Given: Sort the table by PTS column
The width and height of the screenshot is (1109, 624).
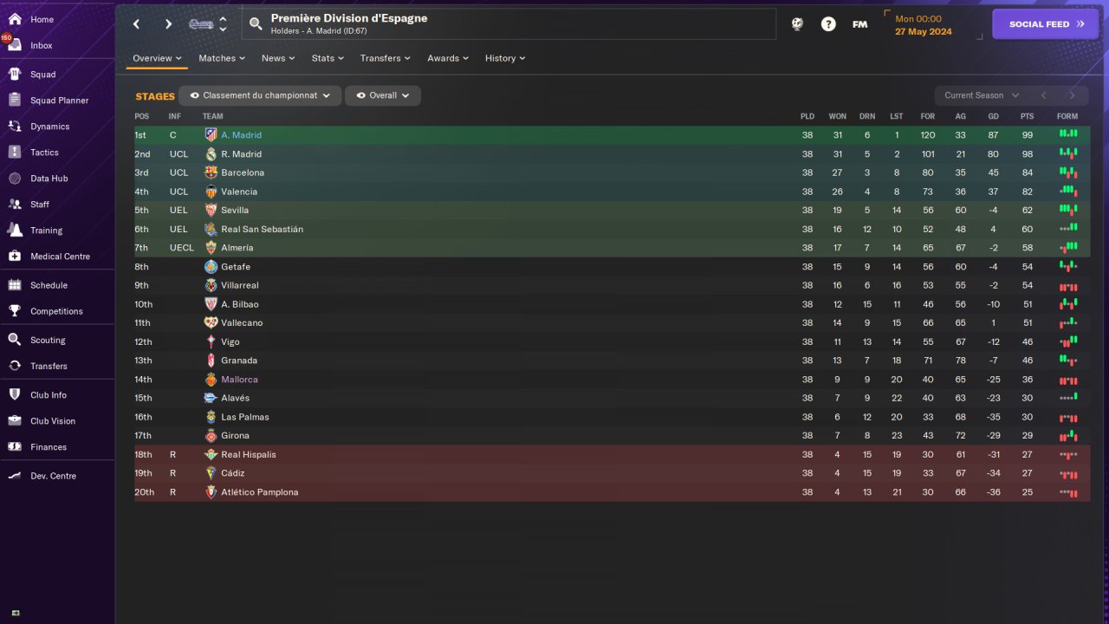Looking at the screenshot, I should pyautogui.click(x=1027, y=116).
